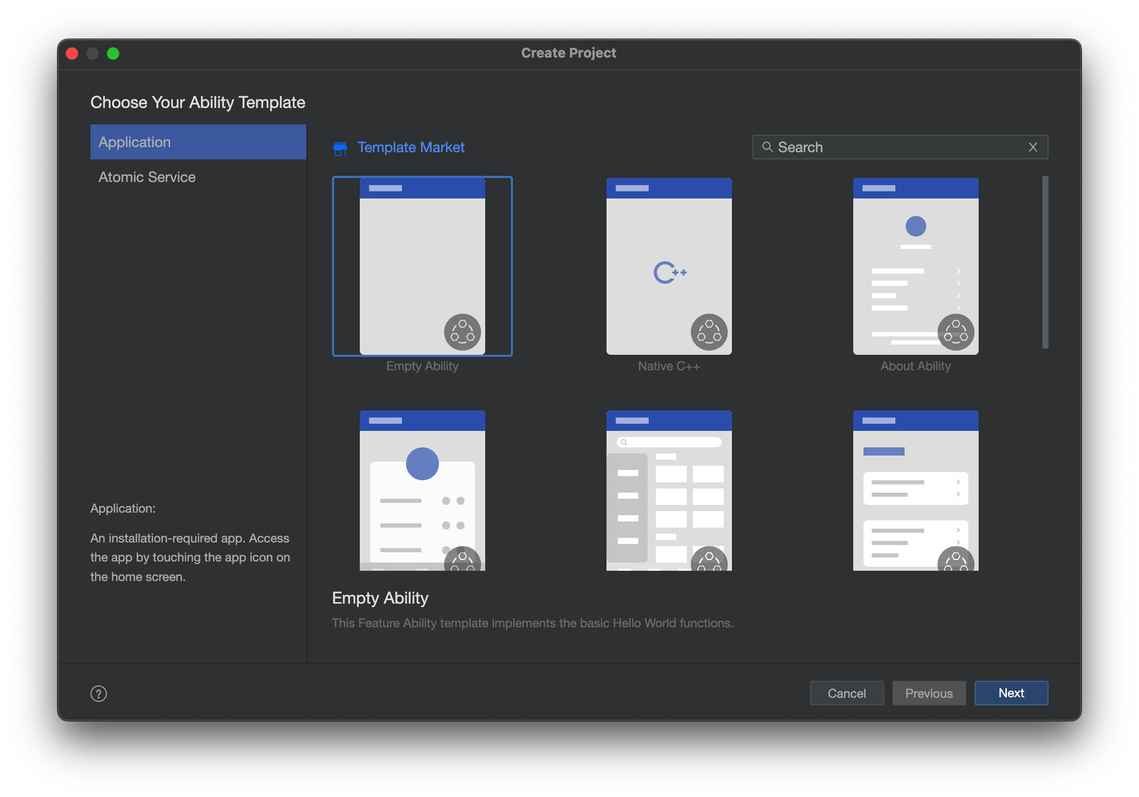Click into the Search input field

pos(900,147)
